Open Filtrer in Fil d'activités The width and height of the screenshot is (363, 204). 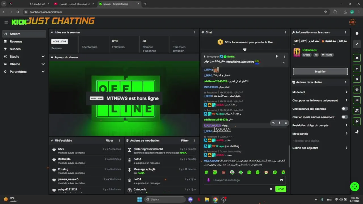(x=109, y=141)
